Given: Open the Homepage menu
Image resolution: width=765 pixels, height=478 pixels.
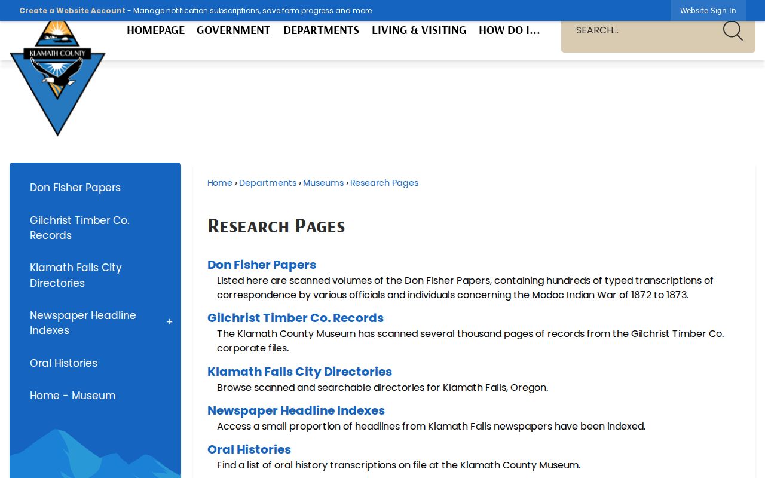Looking at the screenshot, I should (155, 30).
